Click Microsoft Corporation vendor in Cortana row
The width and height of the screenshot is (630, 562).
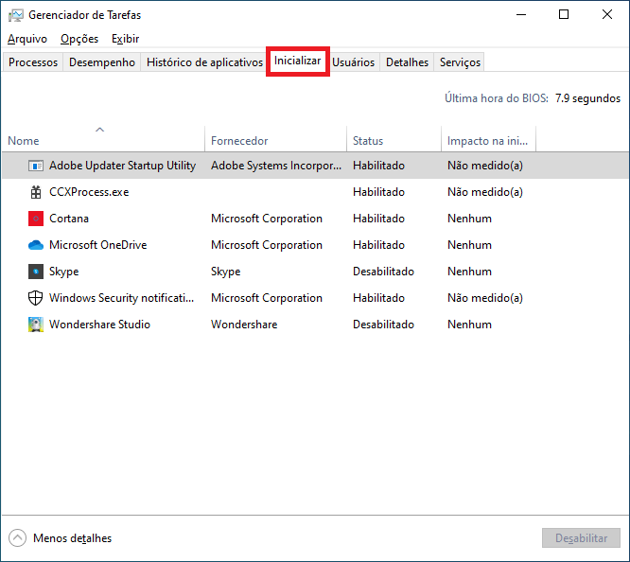(267, 219)
